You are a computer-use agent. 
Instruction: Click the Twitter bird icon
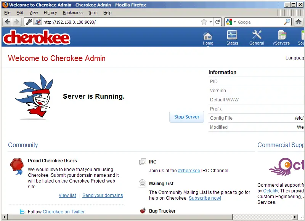click(x=22, y=211)
